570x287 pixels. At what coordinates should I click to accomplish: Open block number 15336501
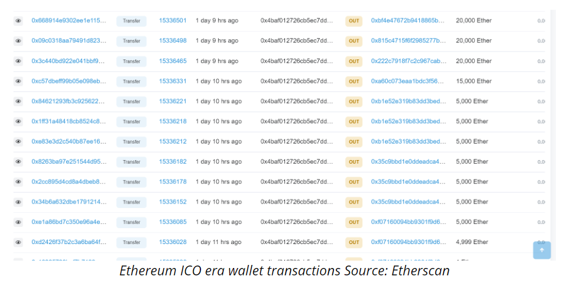(x=173, y=21)
